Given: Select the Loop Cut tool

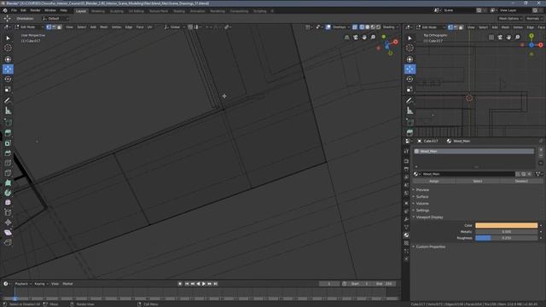Looking at the screenshot, I should [x=8, y=163].
